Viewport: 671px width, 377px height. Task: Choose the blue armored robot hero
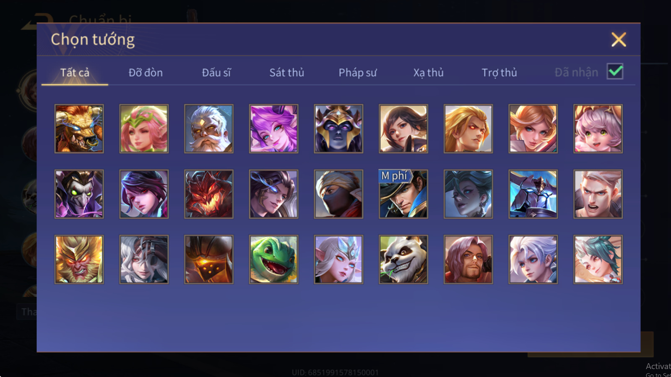pos(533,194)
